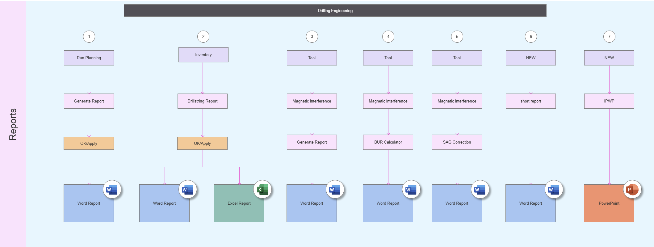Viewport: 654px width, 247px height.
Task: Select Word Report box below short report
Action: (530, 203)
